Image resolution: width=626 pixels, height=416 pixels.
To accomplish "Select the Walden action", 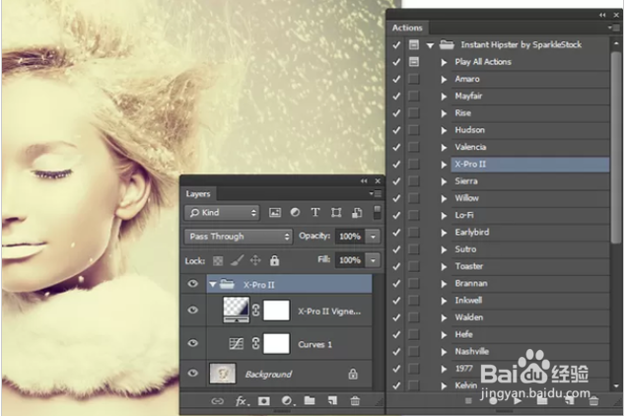I will pyautogui.click(x=529, y=317).
